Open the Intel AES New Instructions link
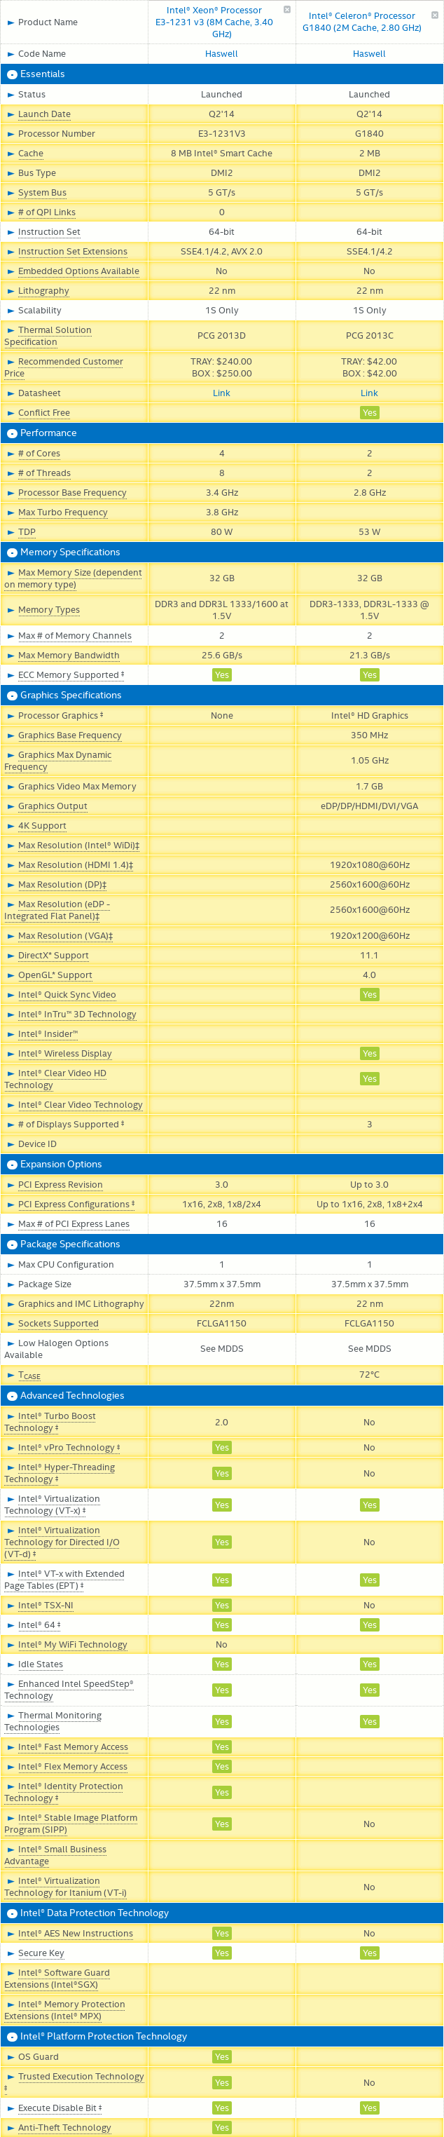The width and height of the screenshot is (444, 2137). pos(76,1933)
